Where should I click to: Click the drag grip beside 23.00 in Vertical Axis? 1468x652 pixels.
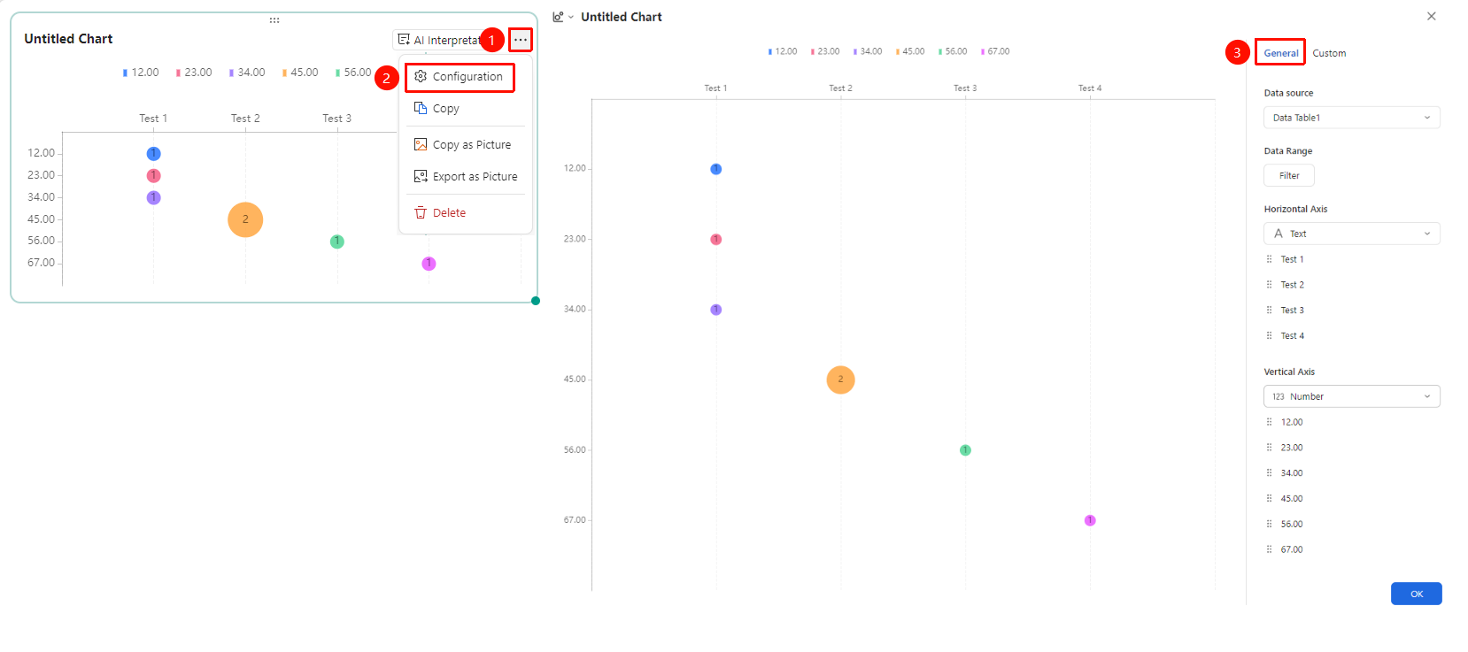pos(1269,448)
